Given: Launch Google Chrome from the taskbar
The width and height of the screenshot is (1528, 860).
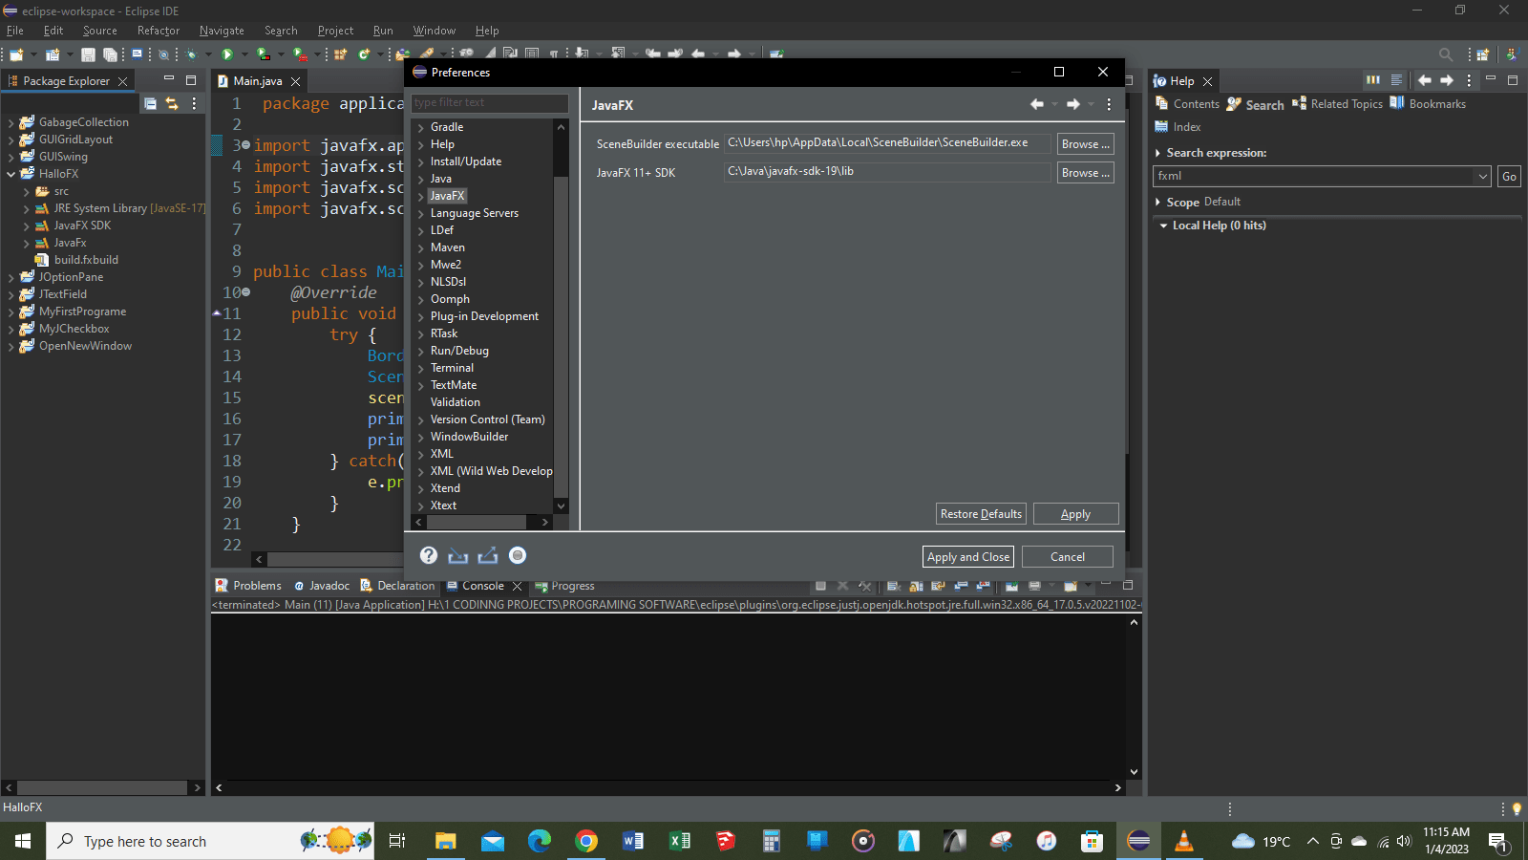Looking at the screenshot, I should coord(585,841).
